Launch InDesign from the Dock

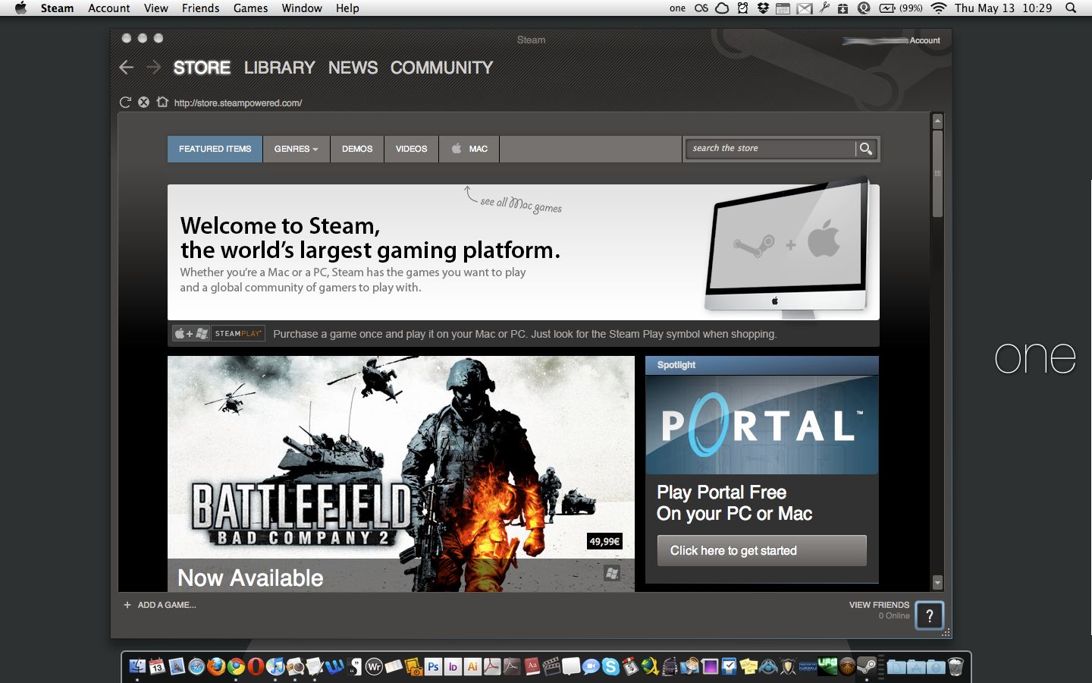(453, 667)
